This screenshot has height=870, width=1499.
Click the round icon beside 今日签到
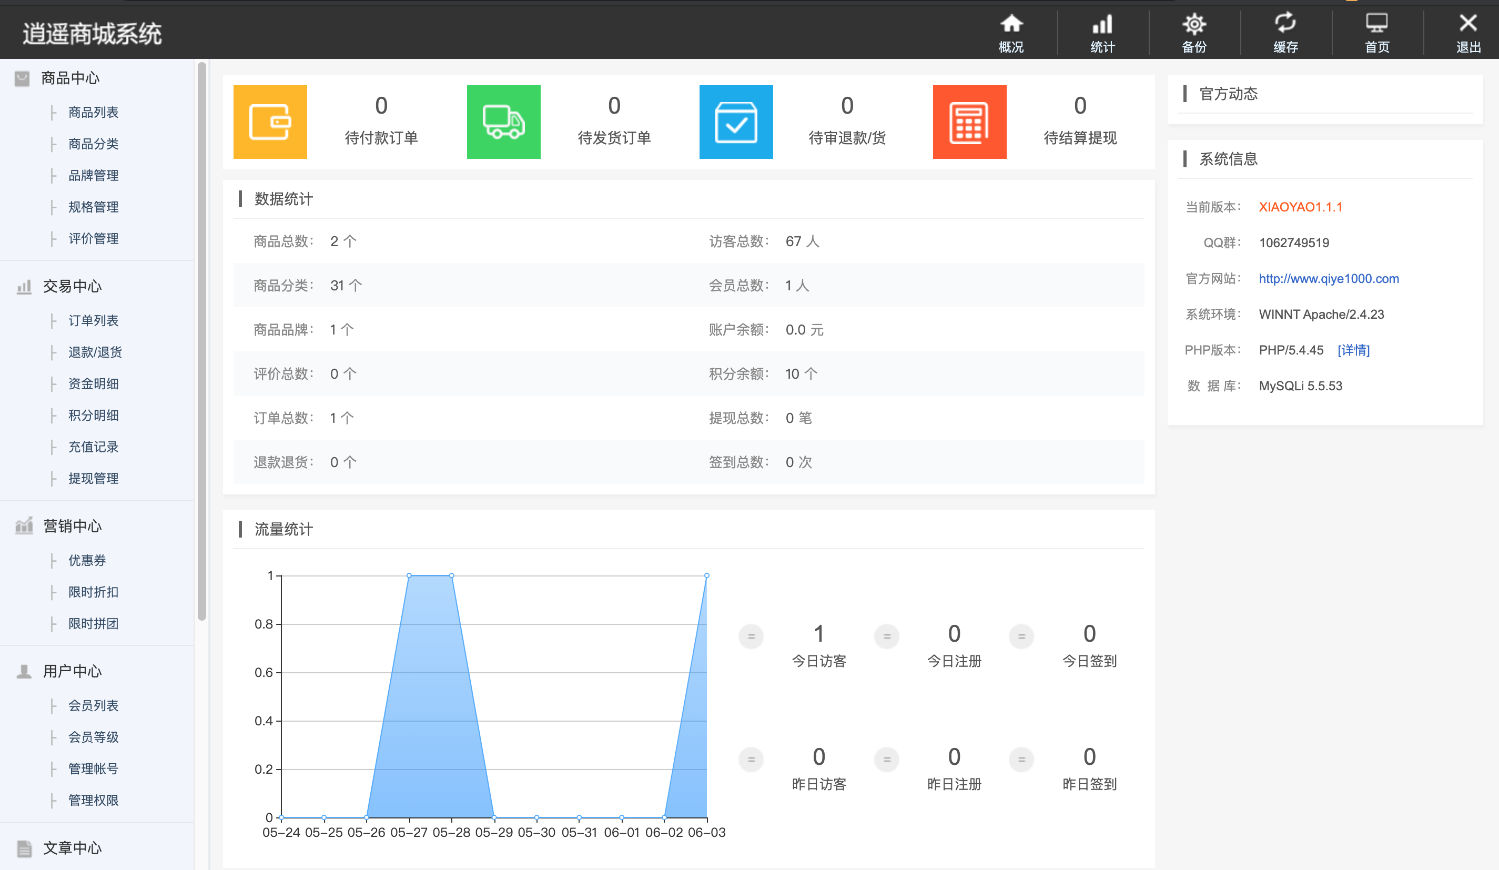1021,636
